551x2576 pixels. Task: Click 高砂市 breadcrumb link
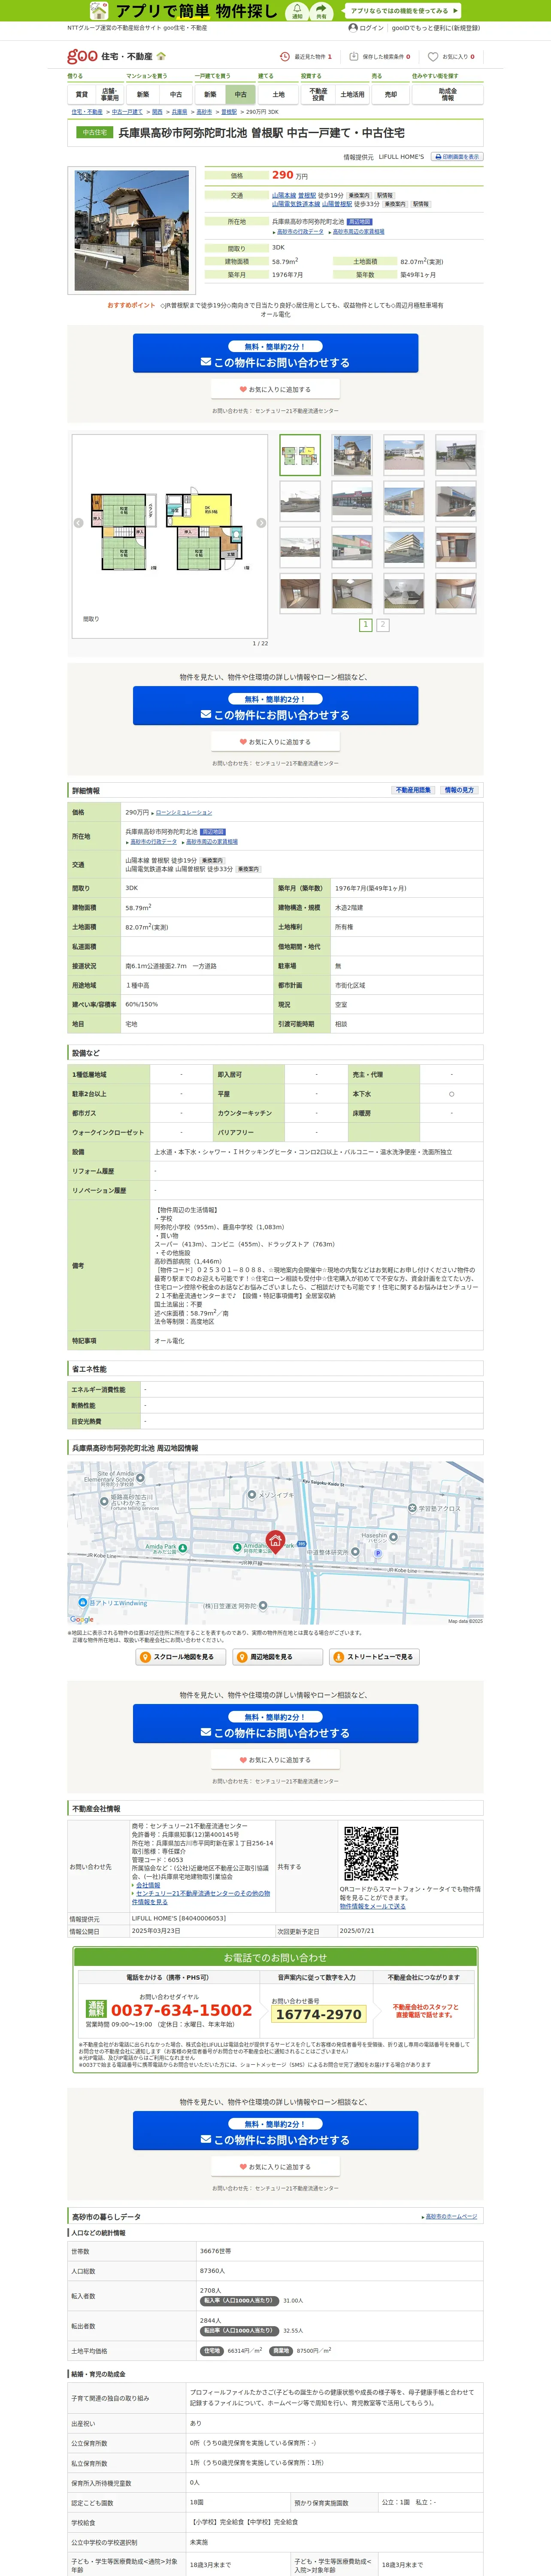click(204, 112)
